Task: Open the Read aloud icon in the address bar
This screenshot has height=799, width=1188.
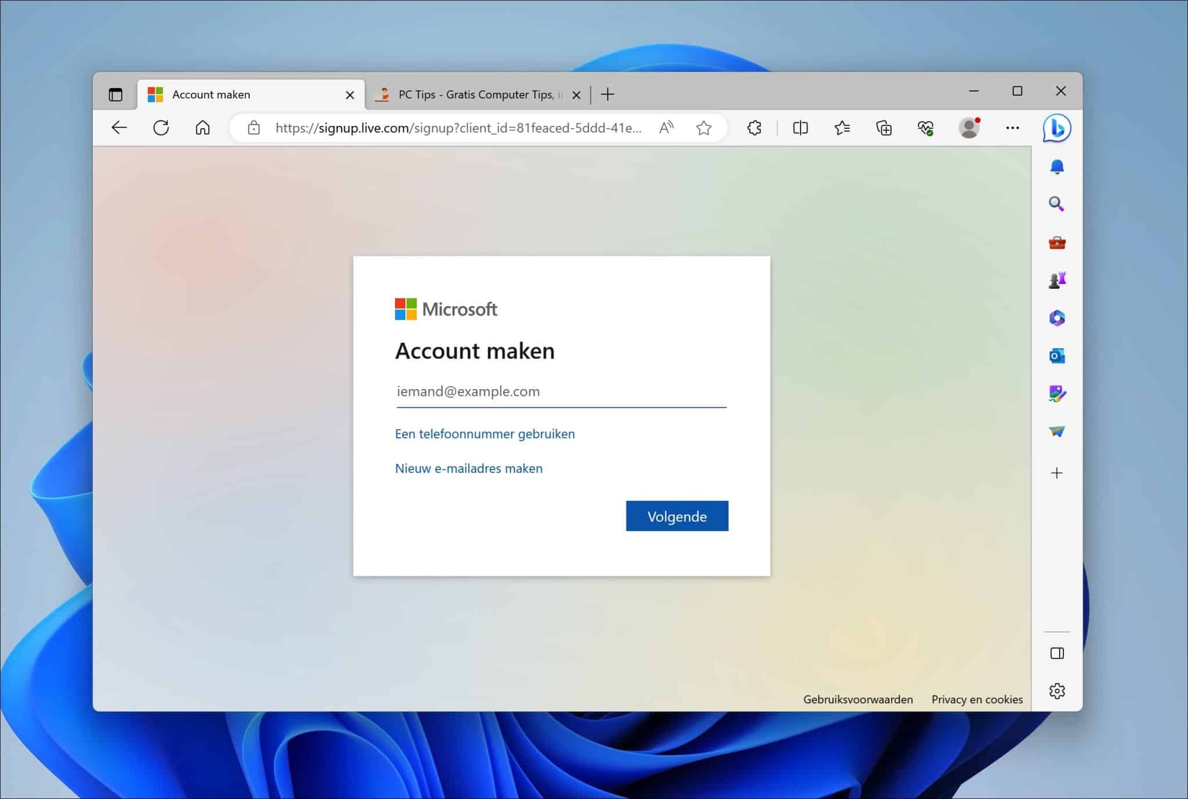Action: [666, 128]
